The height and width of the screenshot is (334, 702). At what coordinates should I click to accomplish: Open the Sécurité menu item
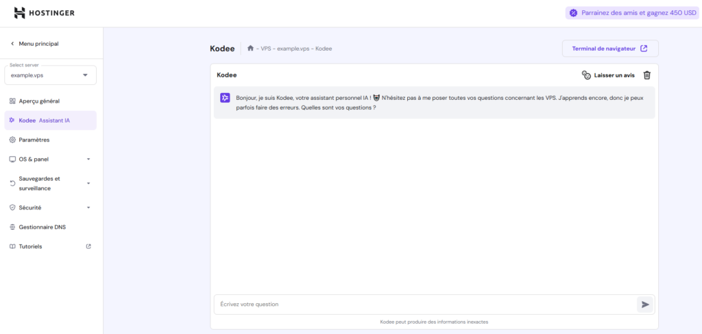point(50,207)
